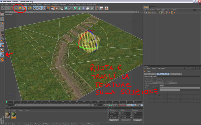Screen dimensions: 201x125
Task: Click the X position field showing 39.917 cm
Action: pyautogui.click(x=114, y=113)
